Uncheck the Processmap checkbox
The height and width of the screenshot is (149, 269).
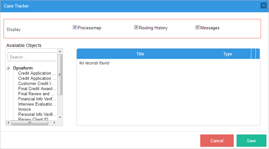coord(75,27)
